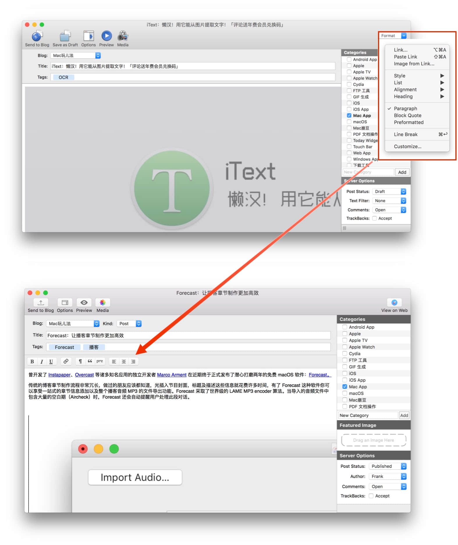The height and width of the screenshot is (545, 458).
Task: Click the Preview eye icon in Forecast window
Action: [x=84, y=302]
